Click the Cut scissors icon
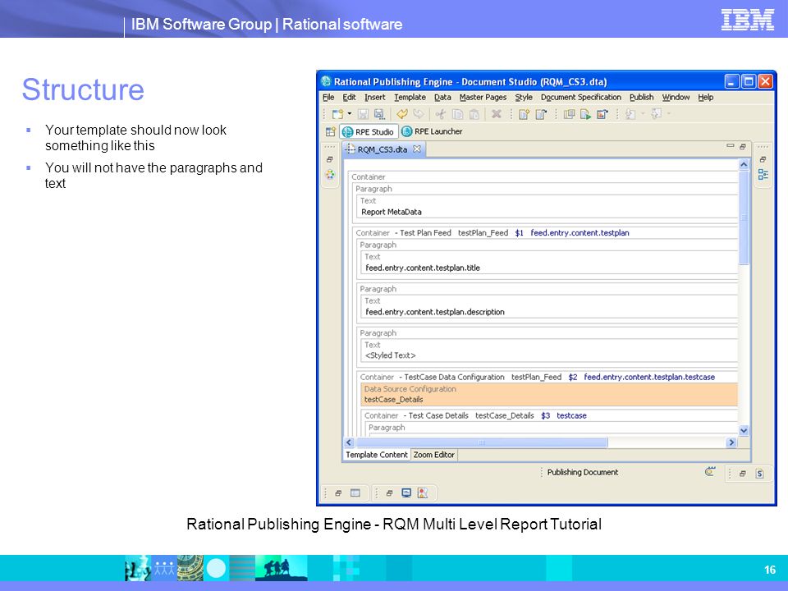The image size is (788, 591). (442, 115)
